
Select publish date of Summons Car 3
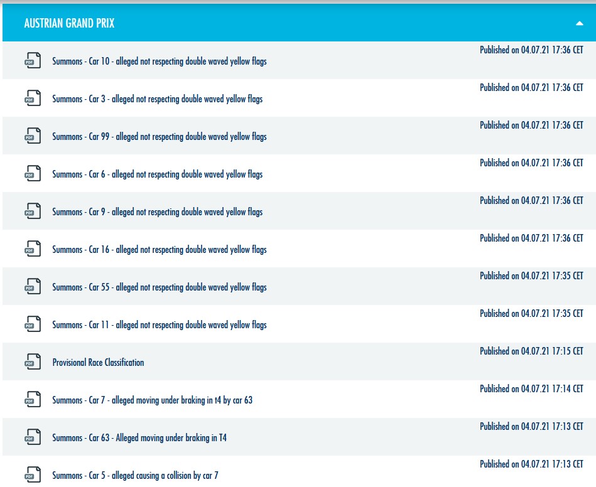click(x=531, y=87)
